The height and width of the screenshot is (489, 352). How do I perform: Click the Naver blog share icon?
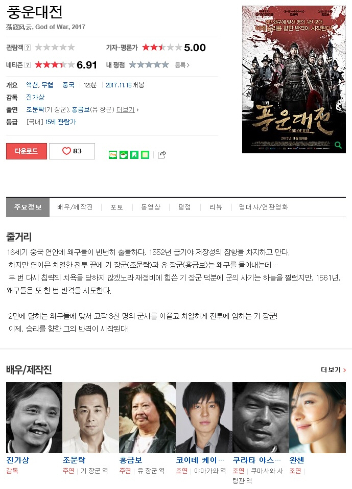[x=113, y=155]
